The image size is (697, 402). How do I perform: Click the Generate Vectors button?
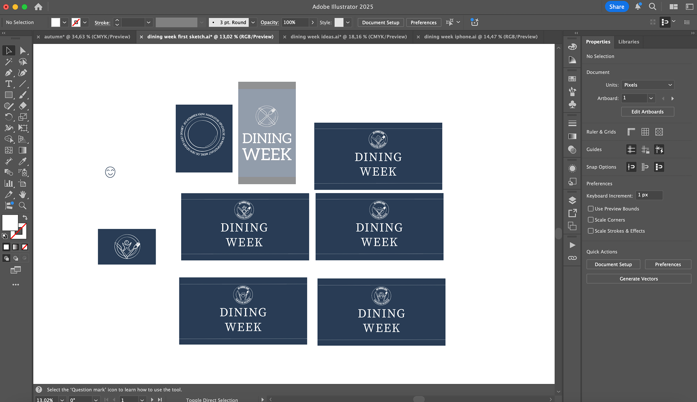pos(639,279)
